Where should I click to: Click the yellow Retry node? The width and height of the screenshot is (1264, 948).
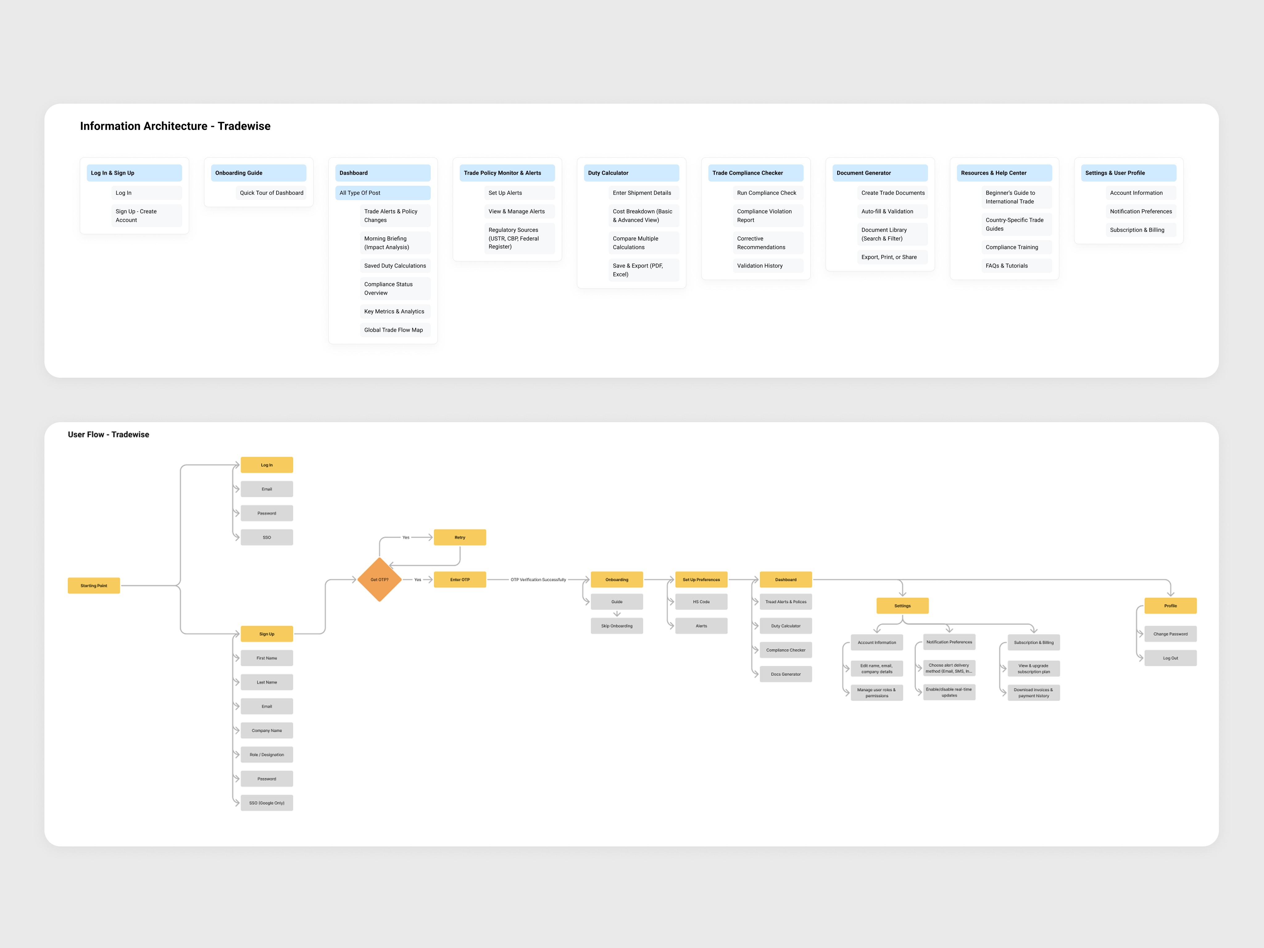(459, 537)
